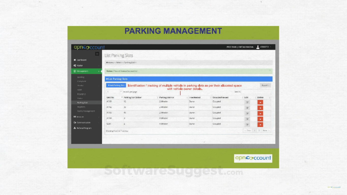The image size is (347, 195).
Task: Click the edit icon for unit A'101
Action: [x=247, y=102]
